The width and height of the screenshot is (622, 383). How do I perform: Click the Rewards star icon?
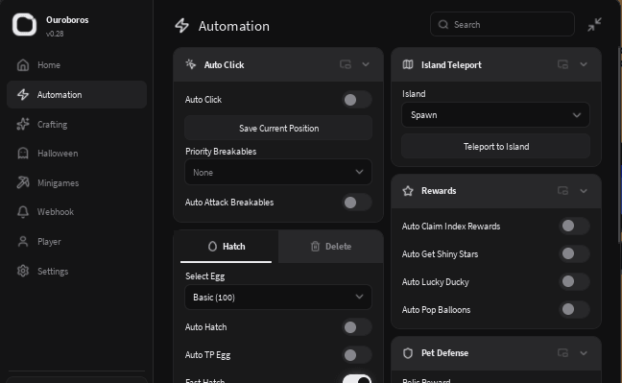[408, 191]
